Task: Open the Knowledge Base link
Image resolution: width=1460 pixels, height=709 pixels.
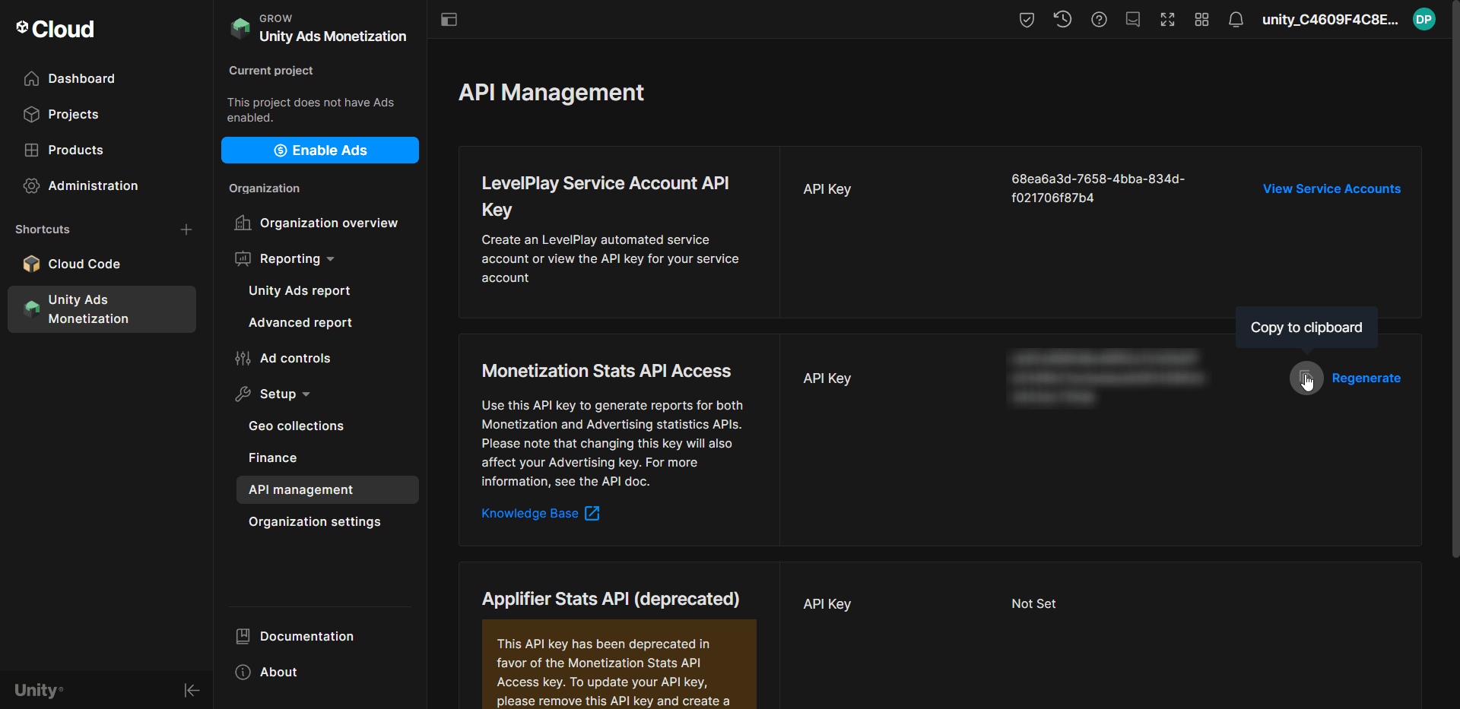Action: [530, 513]
